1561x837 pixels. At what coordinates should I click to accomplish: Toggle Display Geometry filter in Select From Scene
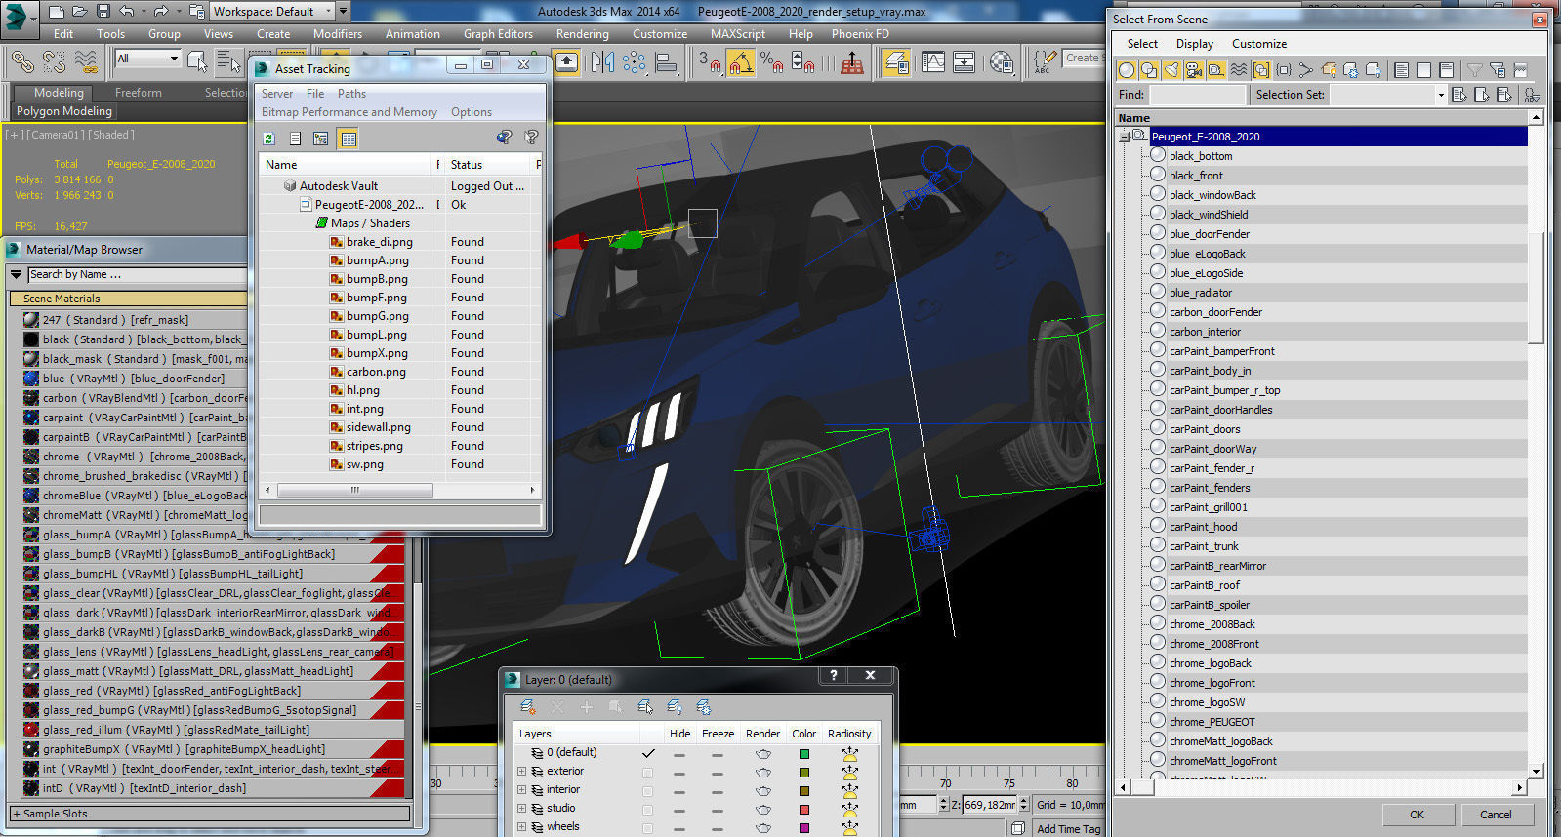(x=1127, y=70)
